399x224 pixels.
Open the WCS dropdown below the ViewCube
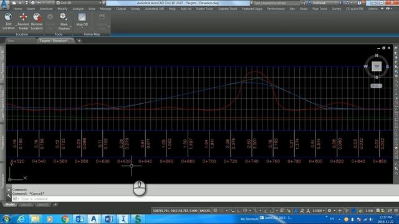[376, 86]
